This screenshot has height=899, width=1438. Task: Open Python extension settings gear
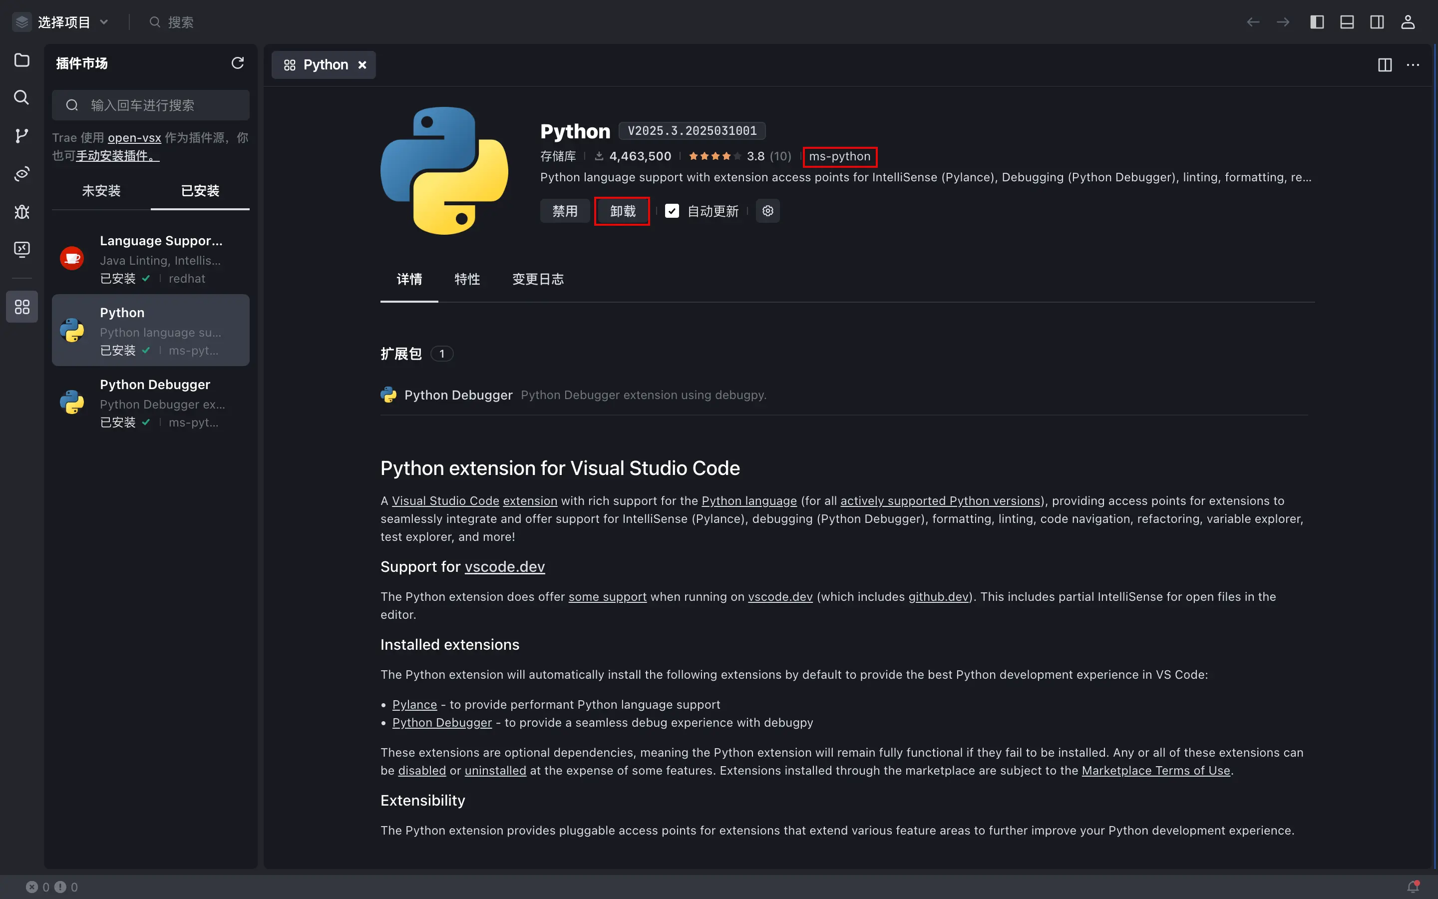click(x=768, y=211)
